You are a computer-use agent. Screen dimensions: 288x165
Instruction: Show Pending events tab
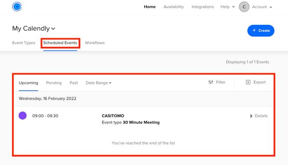tap(54, 83)
